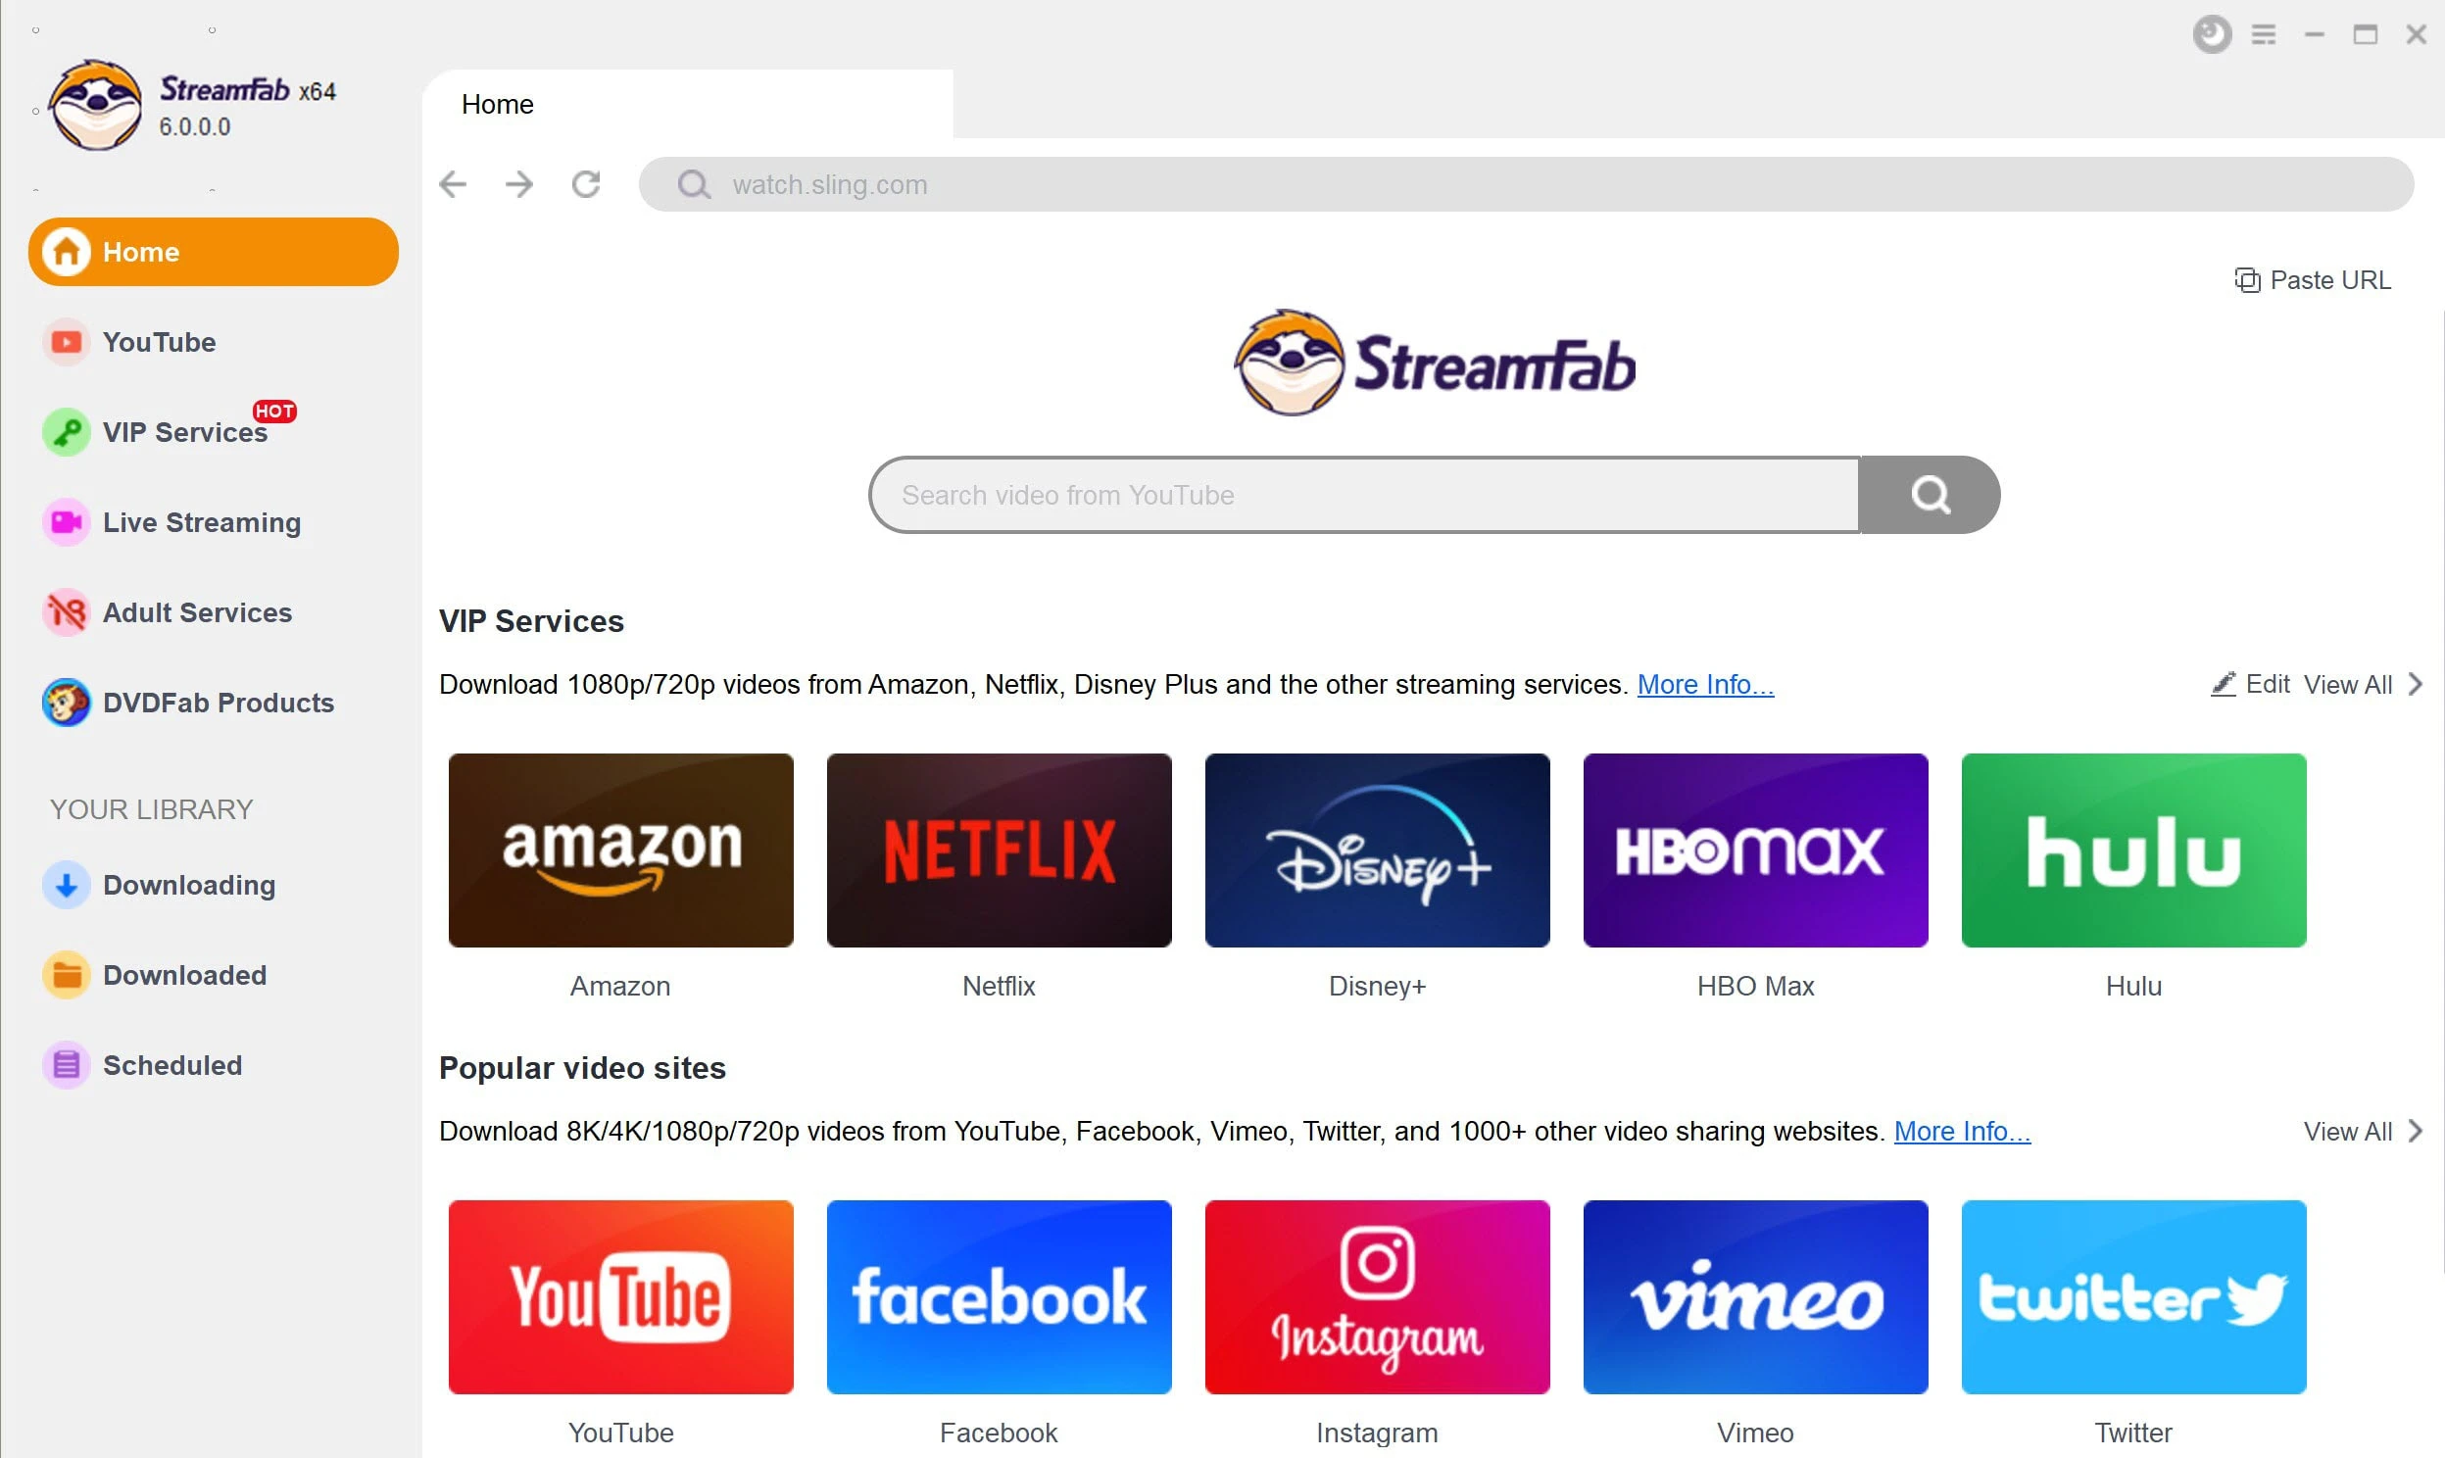Screen dimensions: 2445x1458
Task: Open the HBO Max service tile
Action: (1755, 850)
